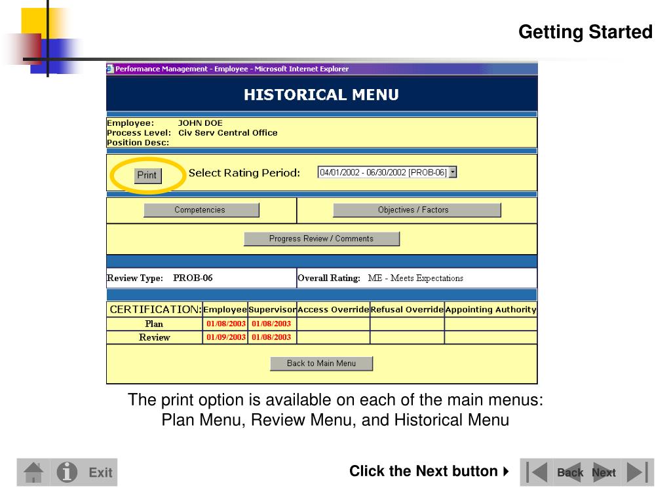Open the Competencies section
This screenshot has height=503, width=671.
point(201,210)
